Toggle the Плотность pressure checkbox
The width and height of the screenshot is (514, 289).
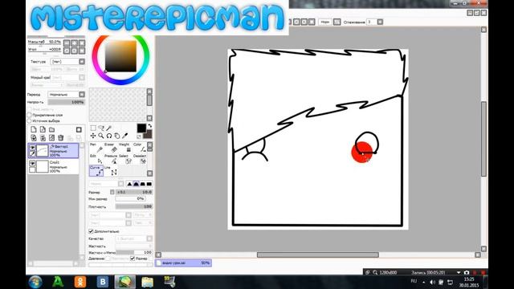108,258
